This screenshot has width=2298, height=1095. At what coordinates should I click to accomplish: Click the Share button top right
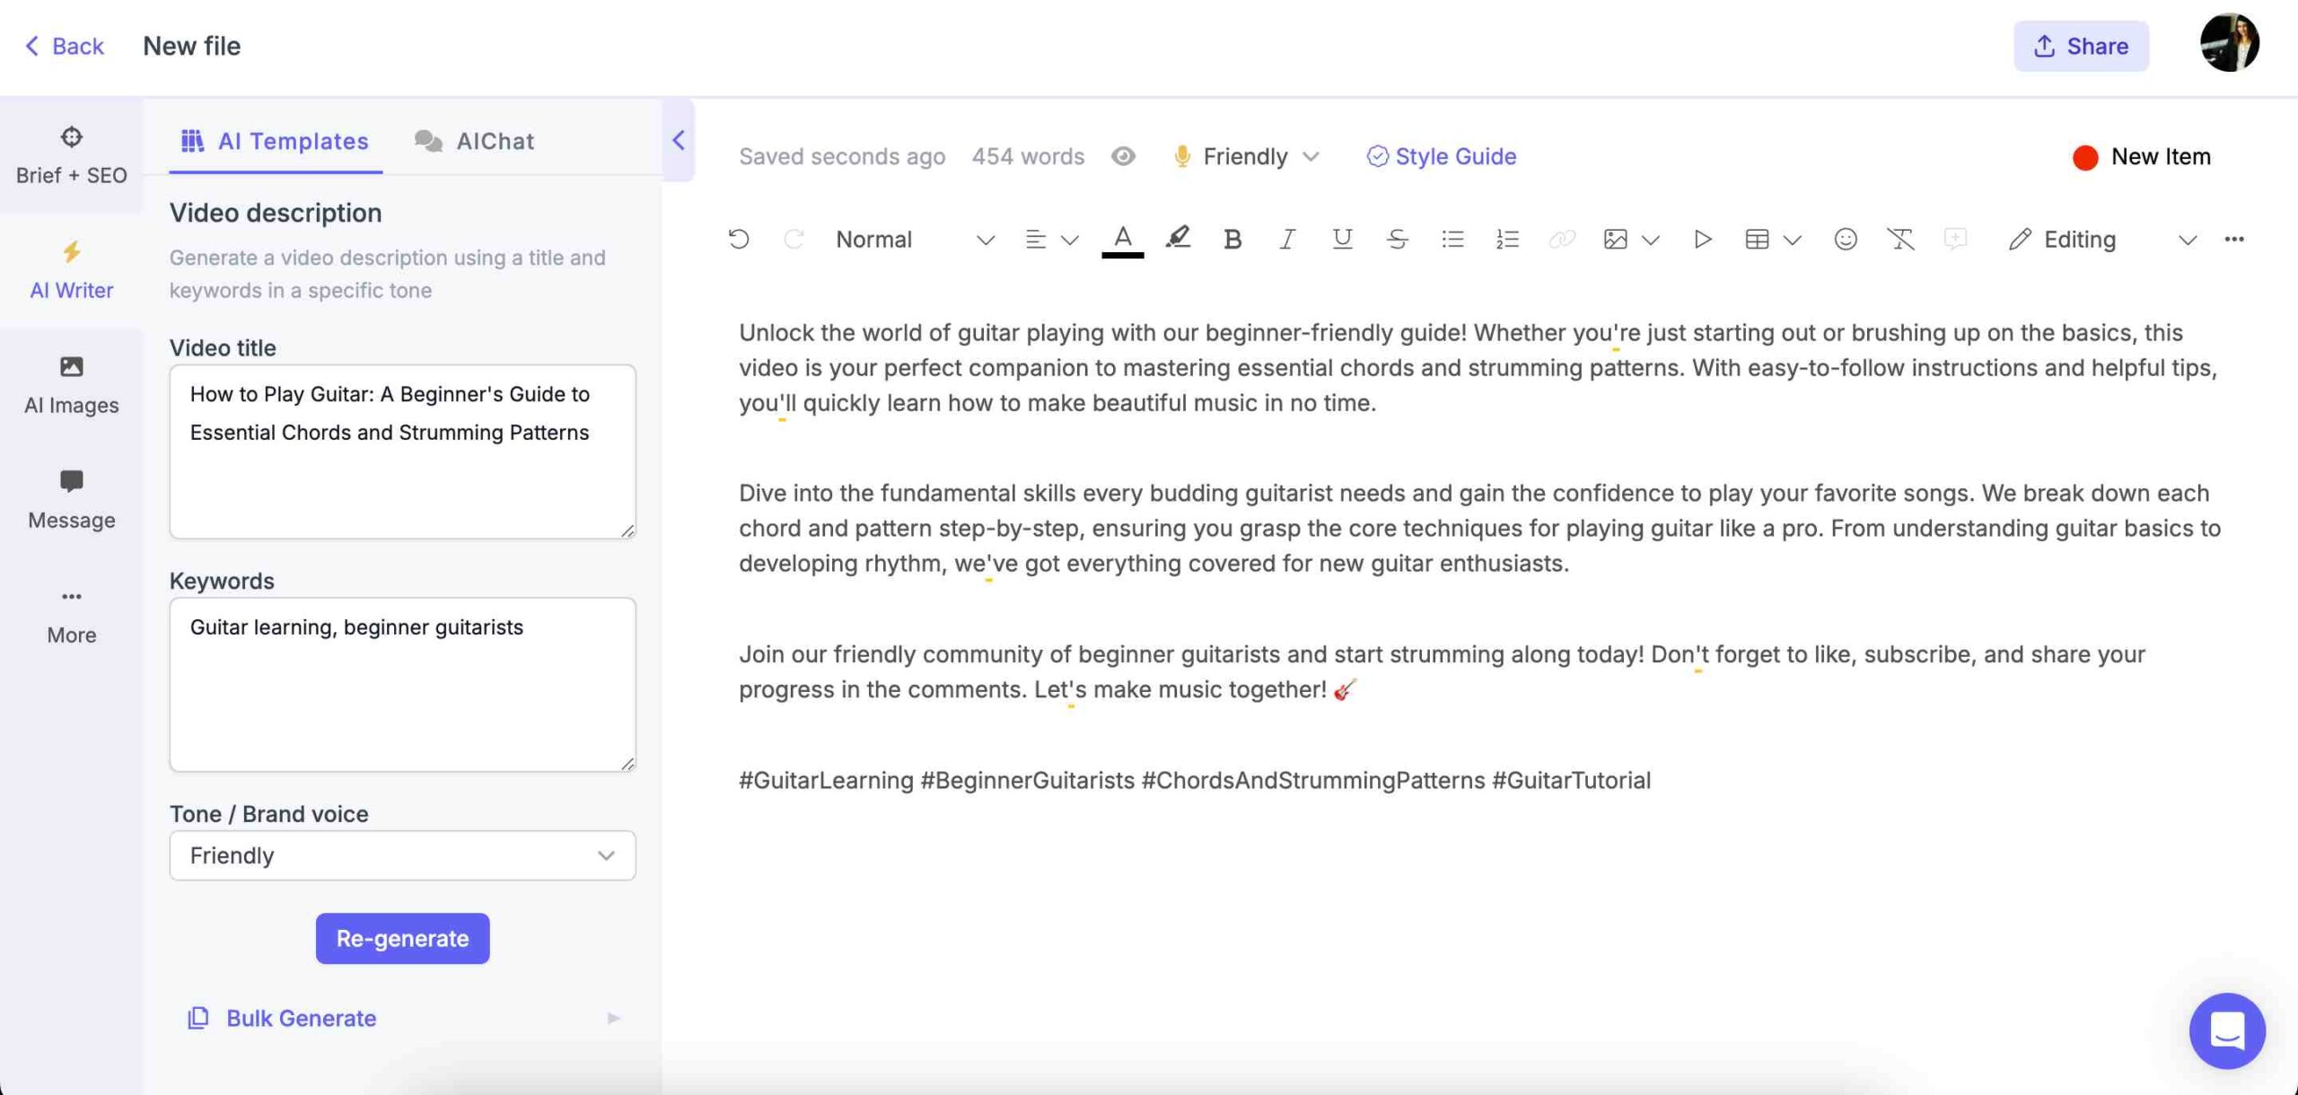(x=2081, y=46)
